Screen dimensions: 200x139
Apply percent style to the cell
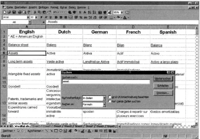click(x=81, y=18)
